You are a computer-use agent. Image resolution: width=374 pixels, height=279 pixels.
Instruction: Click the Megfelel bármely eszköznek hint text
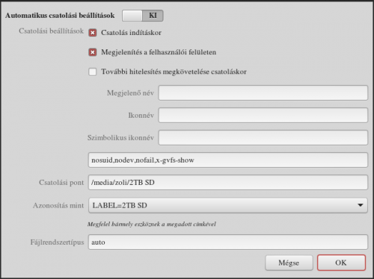point(152,225)
